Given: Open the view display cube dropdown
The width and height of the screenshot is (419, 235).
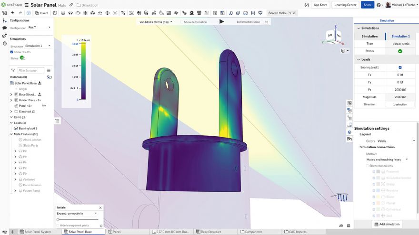Looking at the screenshot, I should (x=345, y=51).
